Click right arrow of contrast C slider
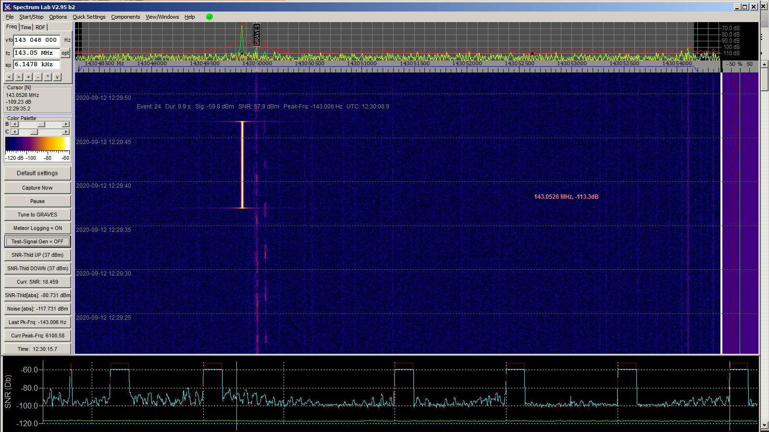The image size is (769, 432). pyautogui.click(x=66, y=132)
